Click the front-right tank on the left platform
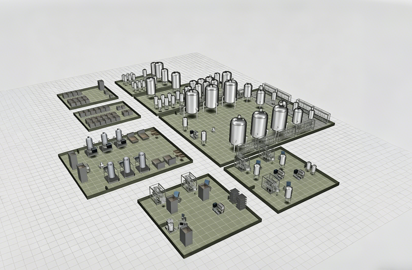 [142, 160]
